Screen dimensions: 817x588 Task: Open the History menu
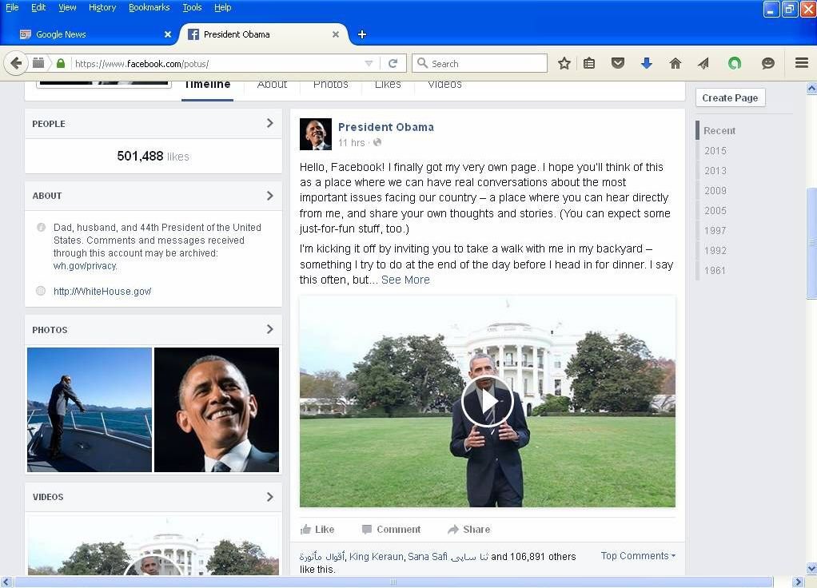pyautogui.click(x=102, y=7)
